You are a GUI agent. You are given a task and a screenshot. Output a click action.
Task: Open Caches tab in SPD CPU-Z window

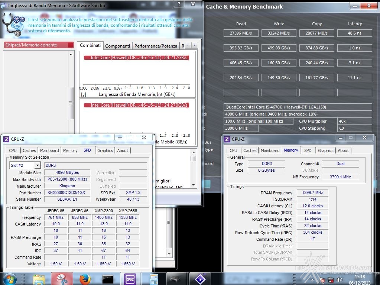[29, 150]
